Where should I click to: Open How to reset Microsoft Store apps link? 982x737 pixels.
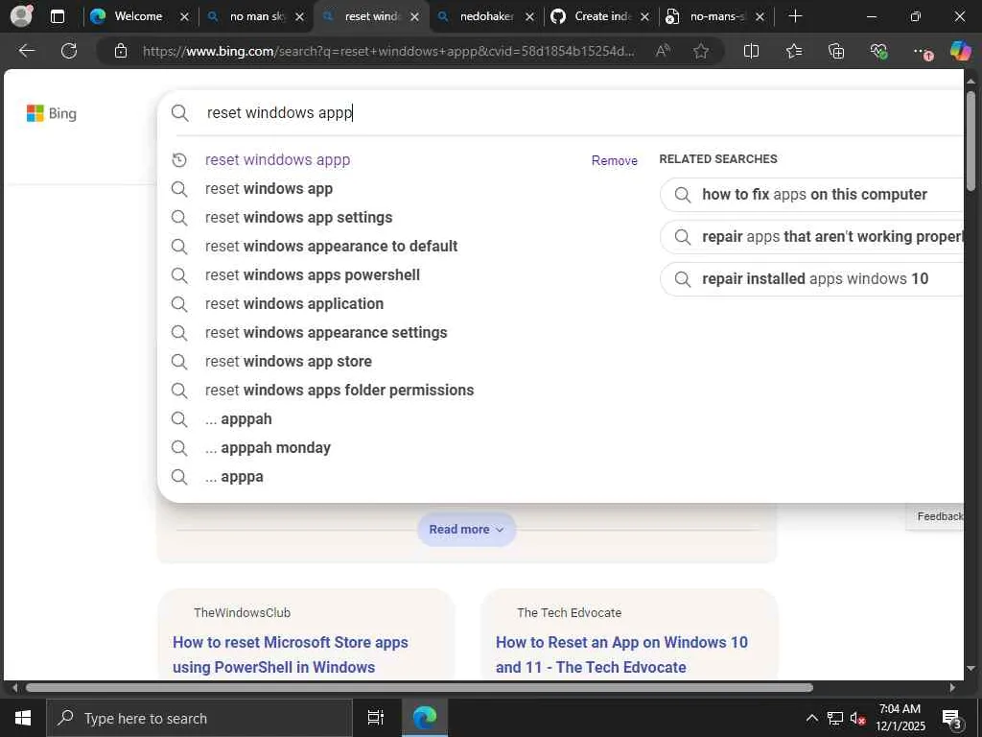[291, 654]
